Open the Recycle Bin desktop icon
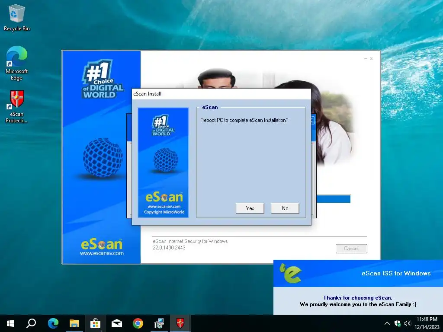The image size is (443, 332). coord(17,18)
